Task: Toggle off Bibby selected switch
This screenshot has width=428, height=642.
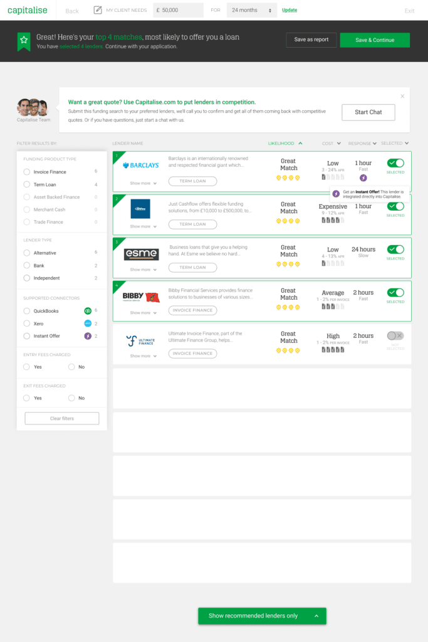Action: [x=395, y=292]
